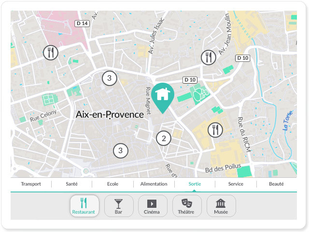
Task: Click the Av. Jules Isaac street label
Action: [x=156, y=36]
